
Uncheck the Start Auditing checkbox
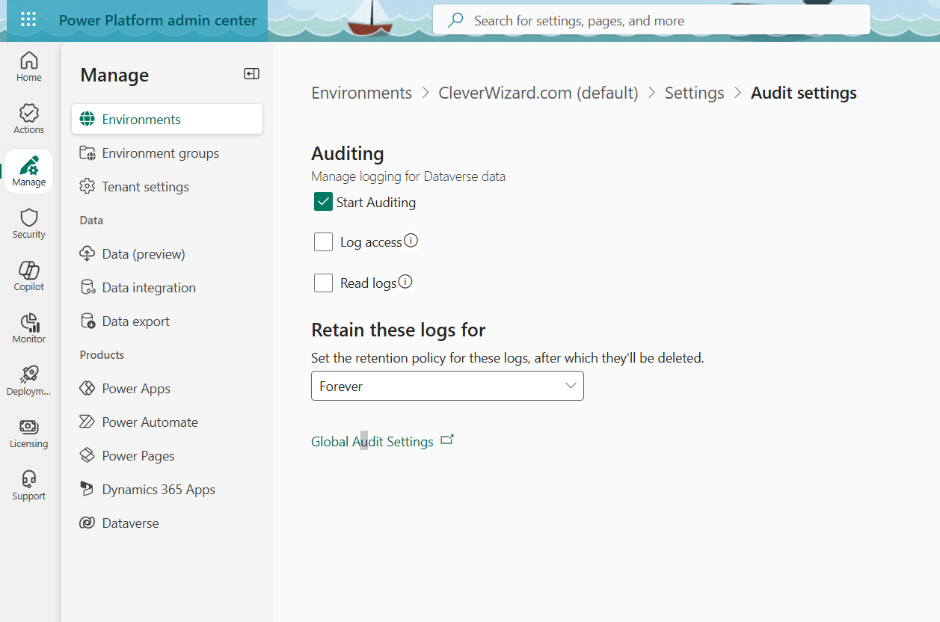pyautogui.click(x=323, y=202)
